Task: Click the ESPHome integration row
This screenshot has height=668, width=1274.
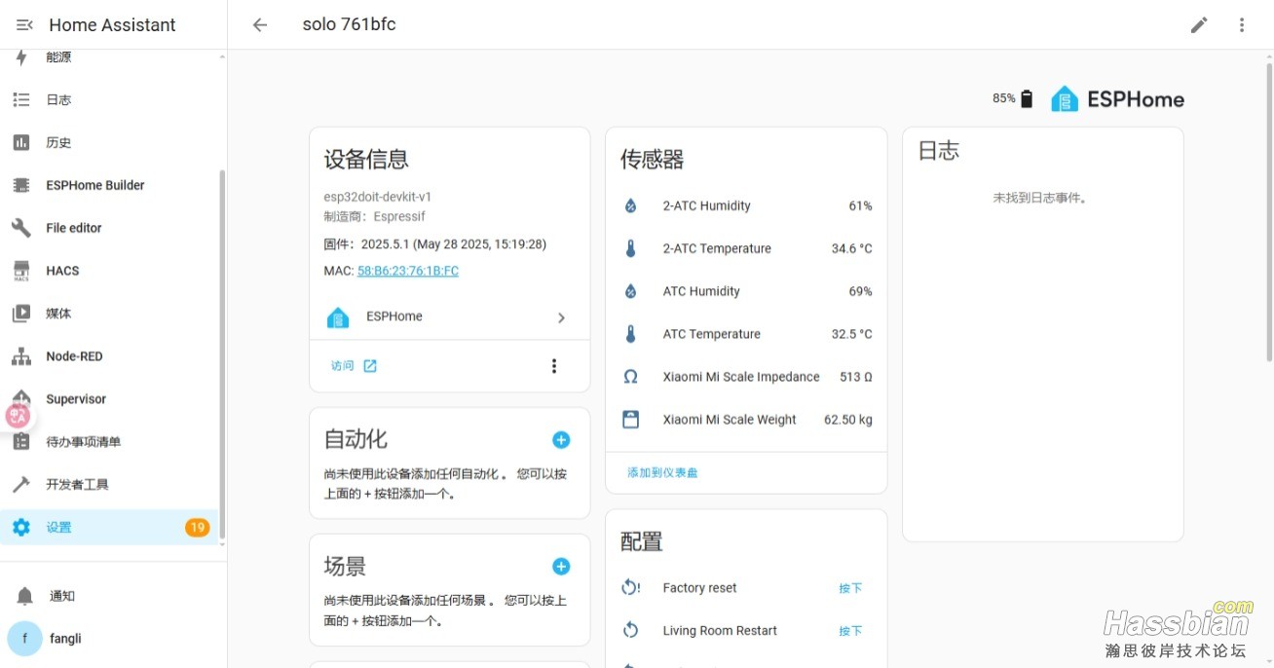Action: (x=449, y=317)
